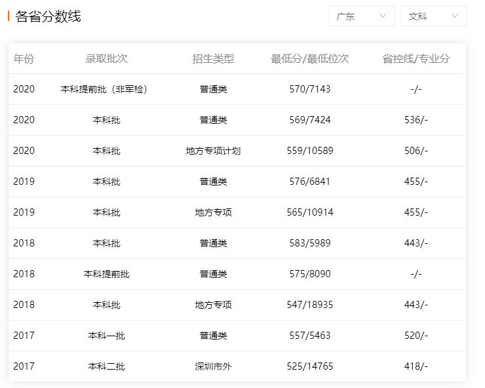Click the 录取批次 column header
This screenshot has width=485, height=388.
[x=106, y=59]
